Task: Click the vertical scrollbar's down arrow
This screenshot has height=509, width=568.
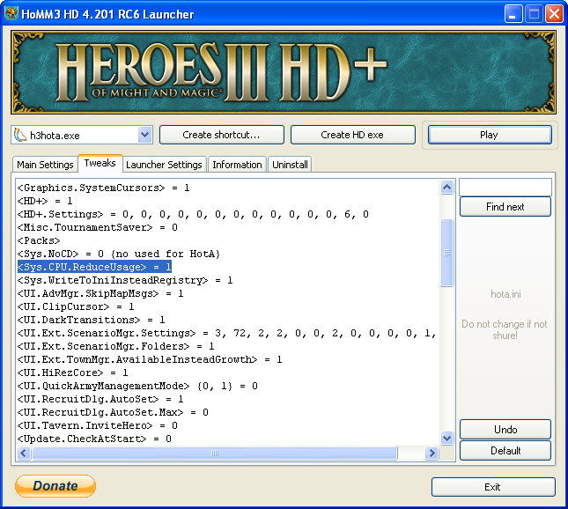Action: (446, 438)
